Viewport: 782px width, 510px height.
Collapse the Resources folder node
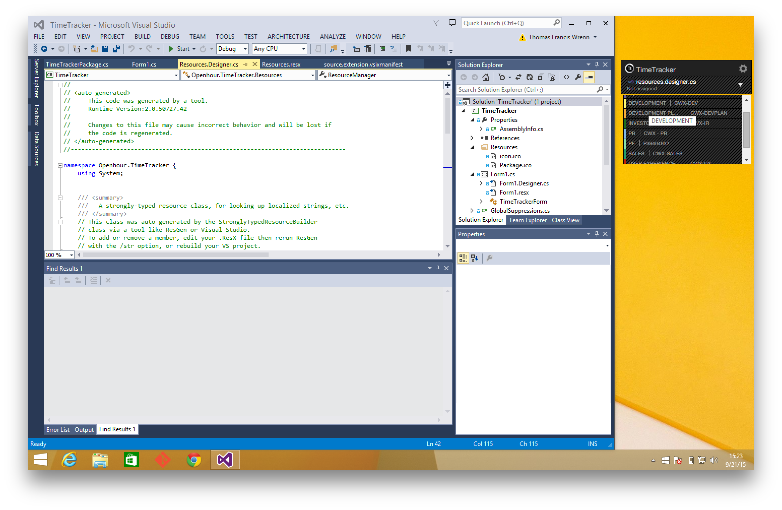coord(472,147)
